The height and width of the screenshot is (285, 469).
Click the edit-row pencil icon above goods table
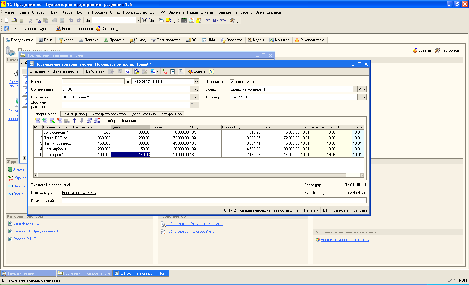point(52,121)
